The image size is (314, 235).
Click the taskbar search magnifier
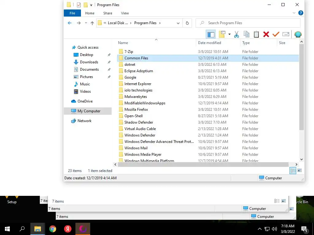tap(22, 229)
